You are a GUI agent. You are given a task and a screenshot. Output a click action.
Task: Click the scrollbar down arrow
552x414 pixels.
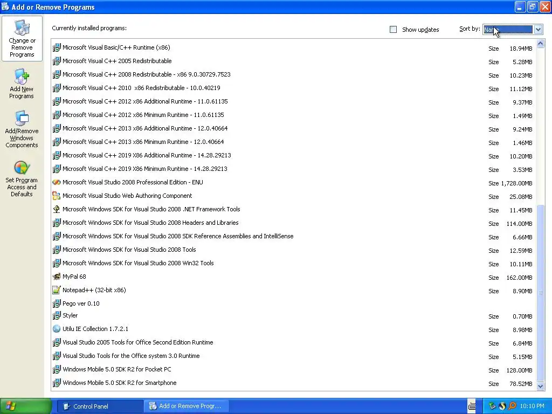tap(540, 386)
